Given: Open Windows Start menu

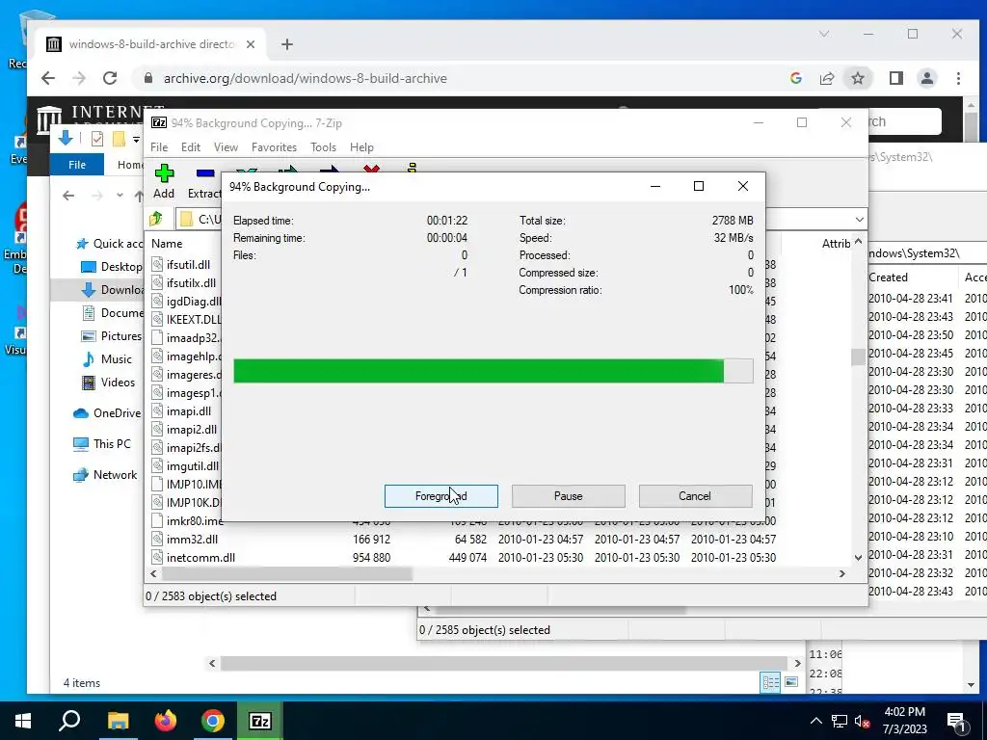Looking at the screenshot, I should click(x=23, y=721).
